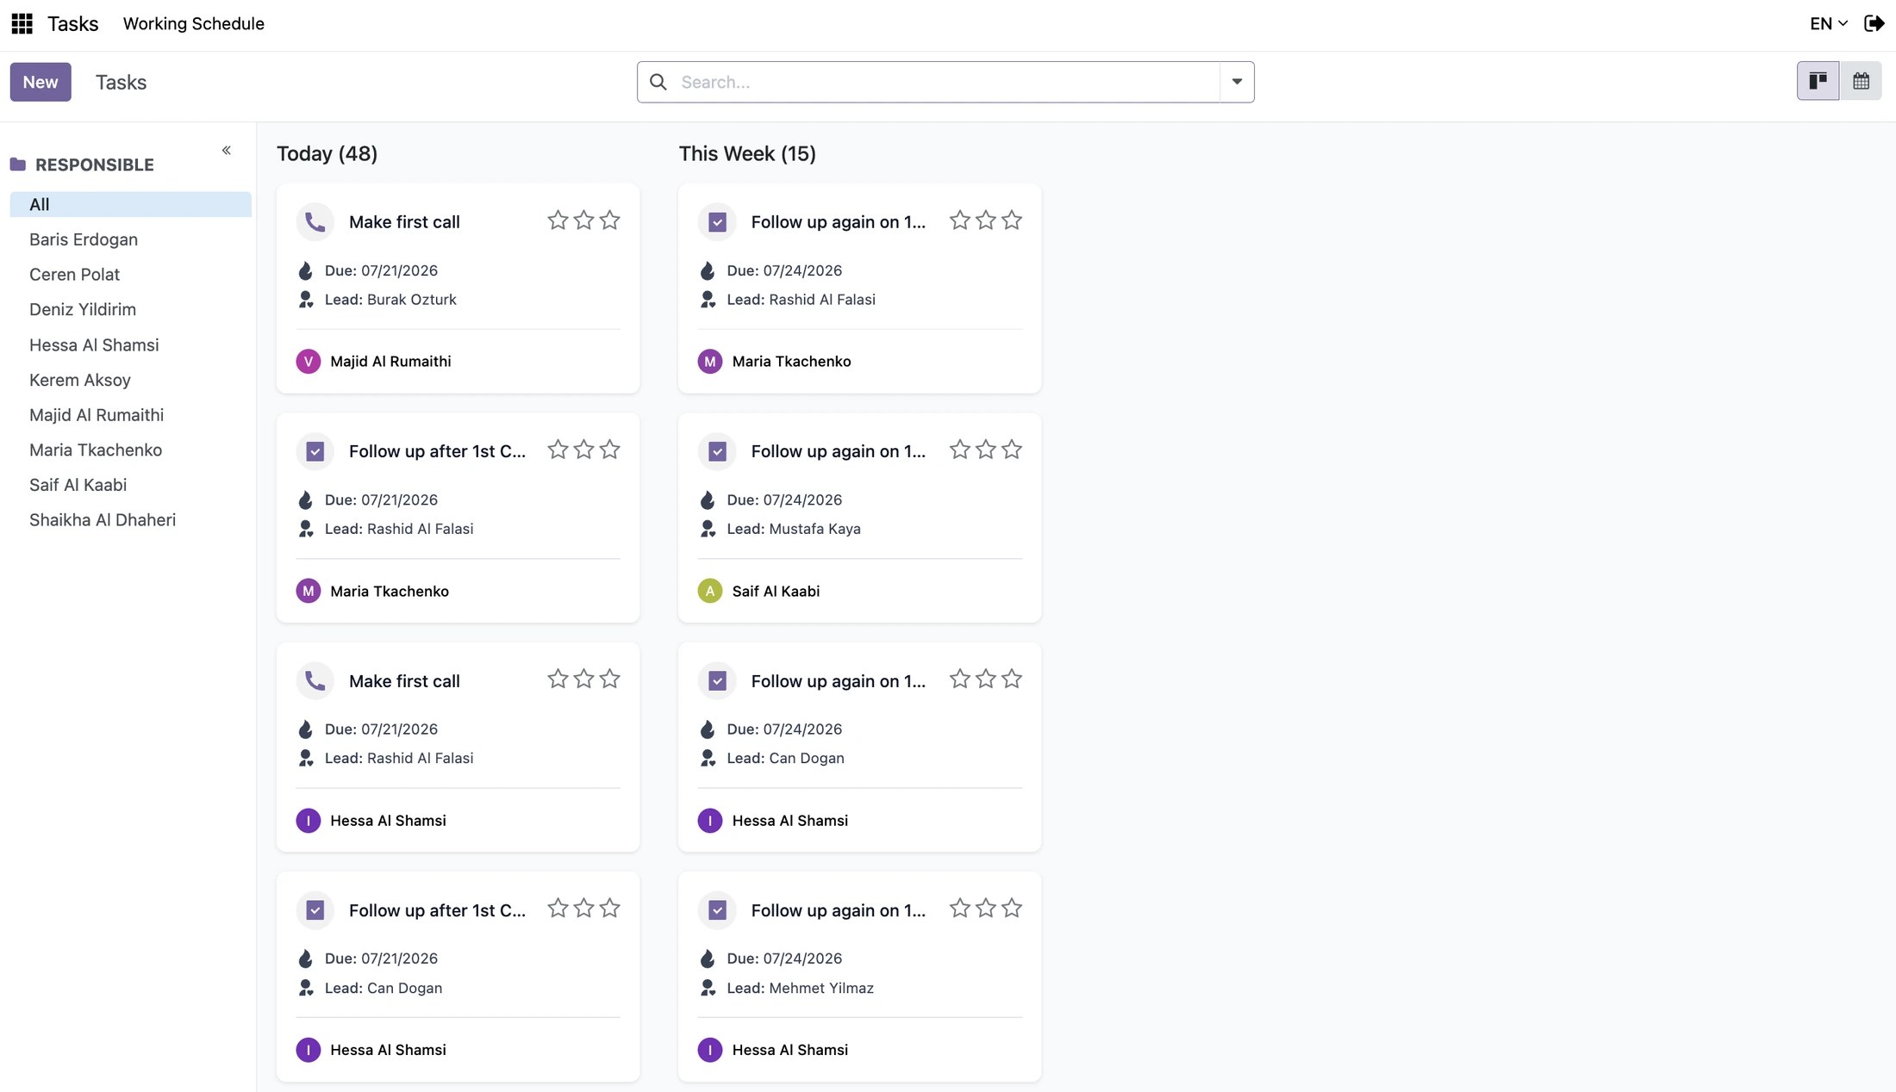
Task: Click the logout icon at top right
Action: [x=1874, y=23]
